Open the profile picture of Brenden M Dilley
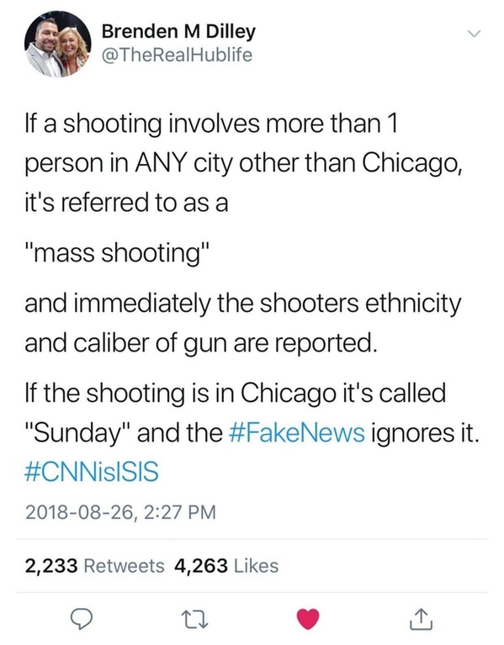504x645 pixels. click(x=57, y=44)
